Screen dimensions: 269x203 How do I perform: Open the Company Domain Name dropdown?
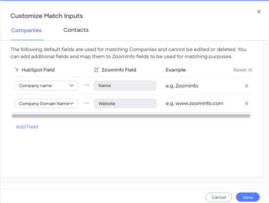point(46,103)
